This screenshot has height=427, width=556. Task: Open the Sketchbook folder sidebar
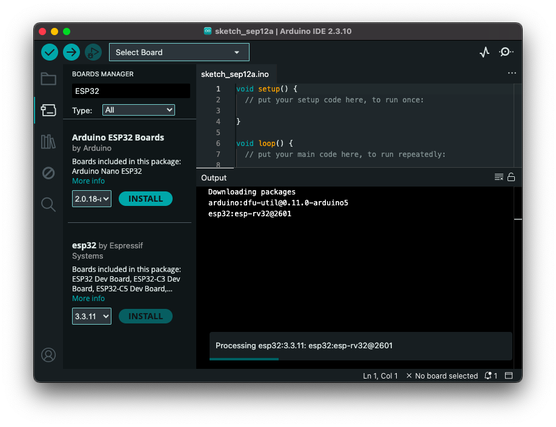coord(48,79)
